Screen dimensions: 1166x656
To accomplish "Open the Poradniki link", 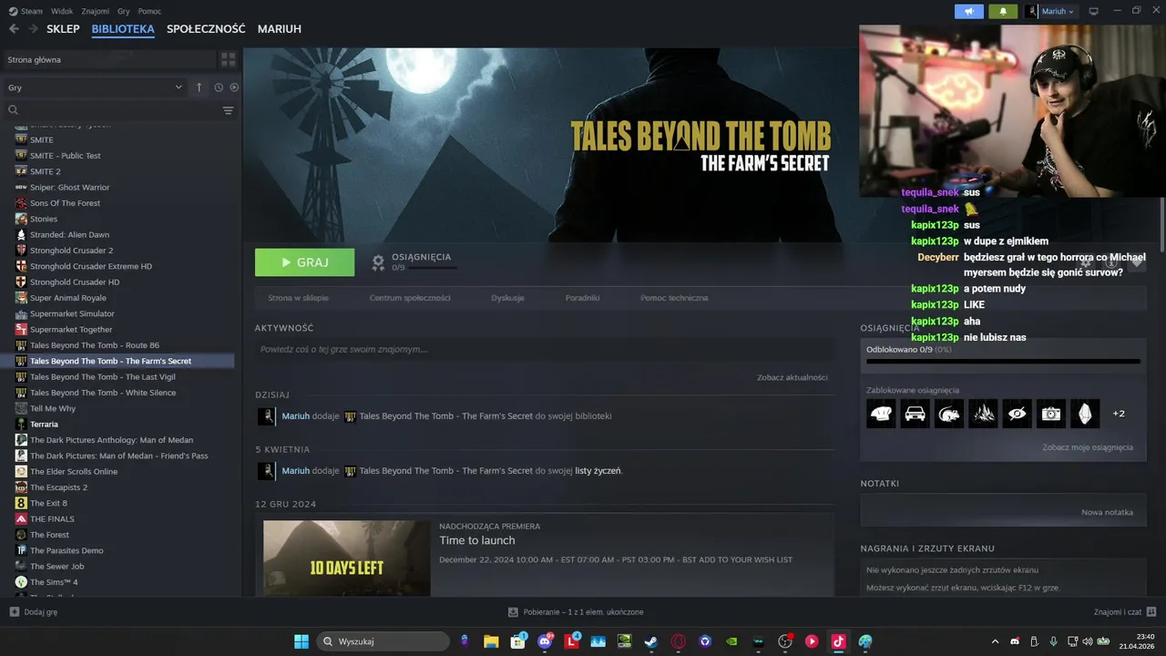I will tap(582, 298).
